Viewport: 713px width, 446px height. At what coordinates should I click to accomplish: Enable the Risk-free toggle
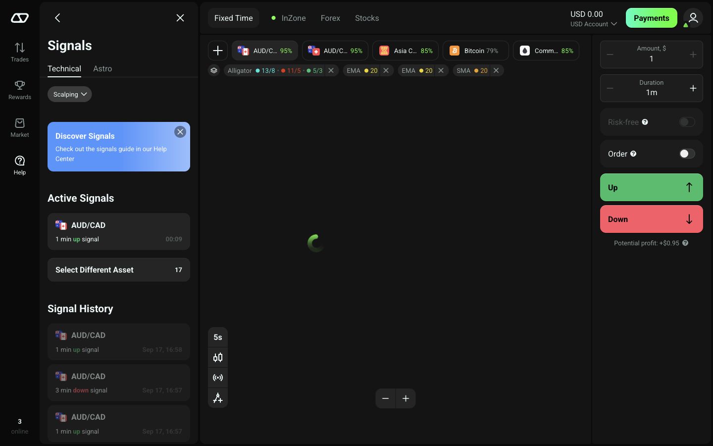(x=687, y=122)
